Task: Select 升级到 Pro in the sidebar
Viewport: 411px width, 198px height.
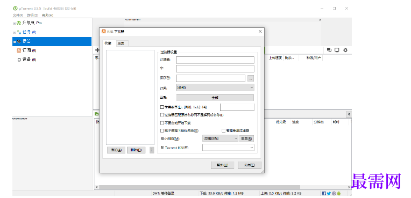Action: point(32,23)
